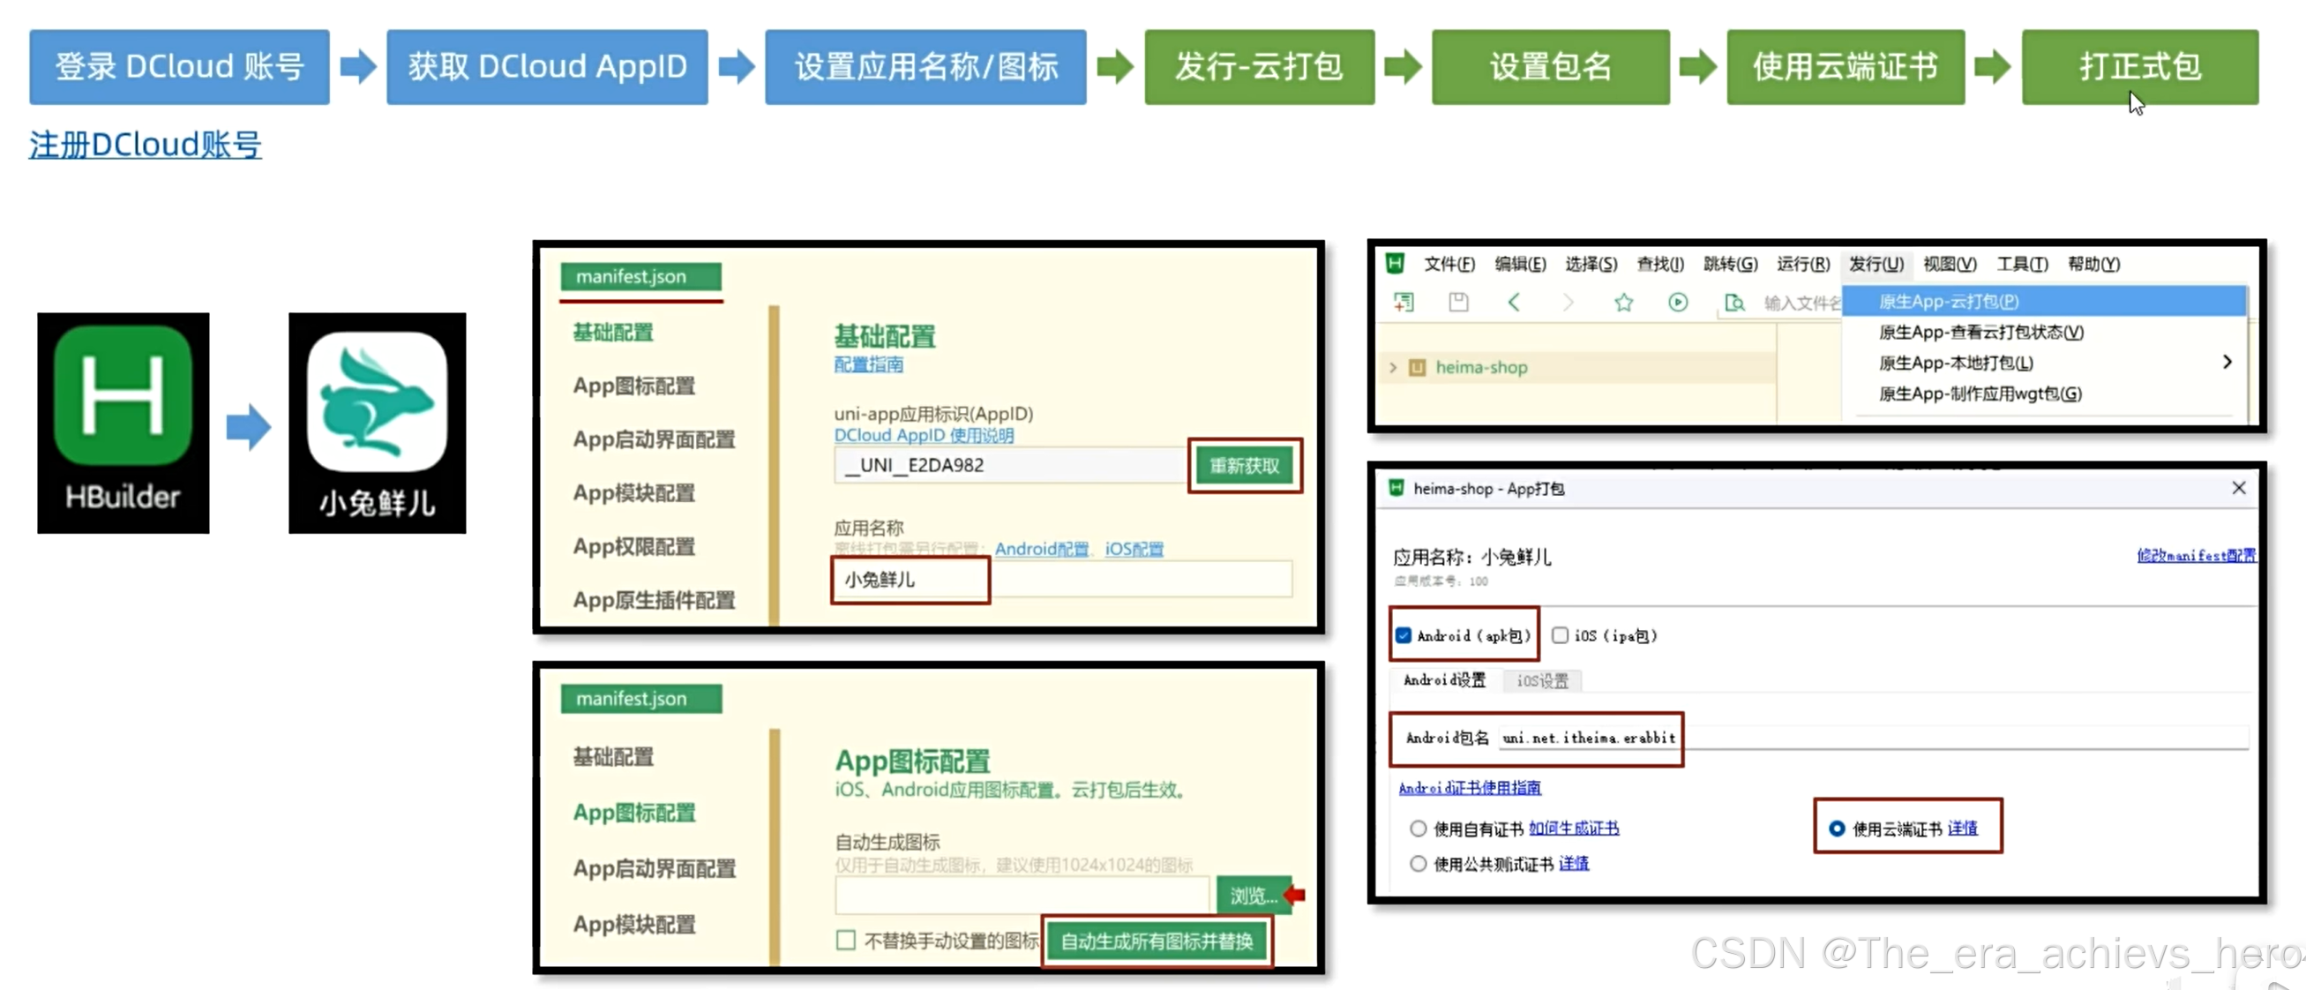
Task: Click 自动生成所有图标并替换 button
Action: pyautogui.click(x=1157, y=941)
